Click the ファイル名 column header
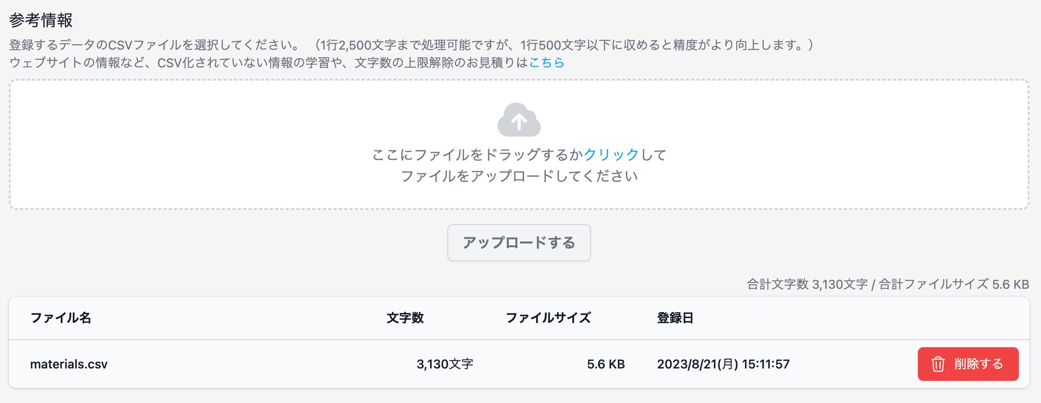The image size is (1041, 403). point(60,318)
